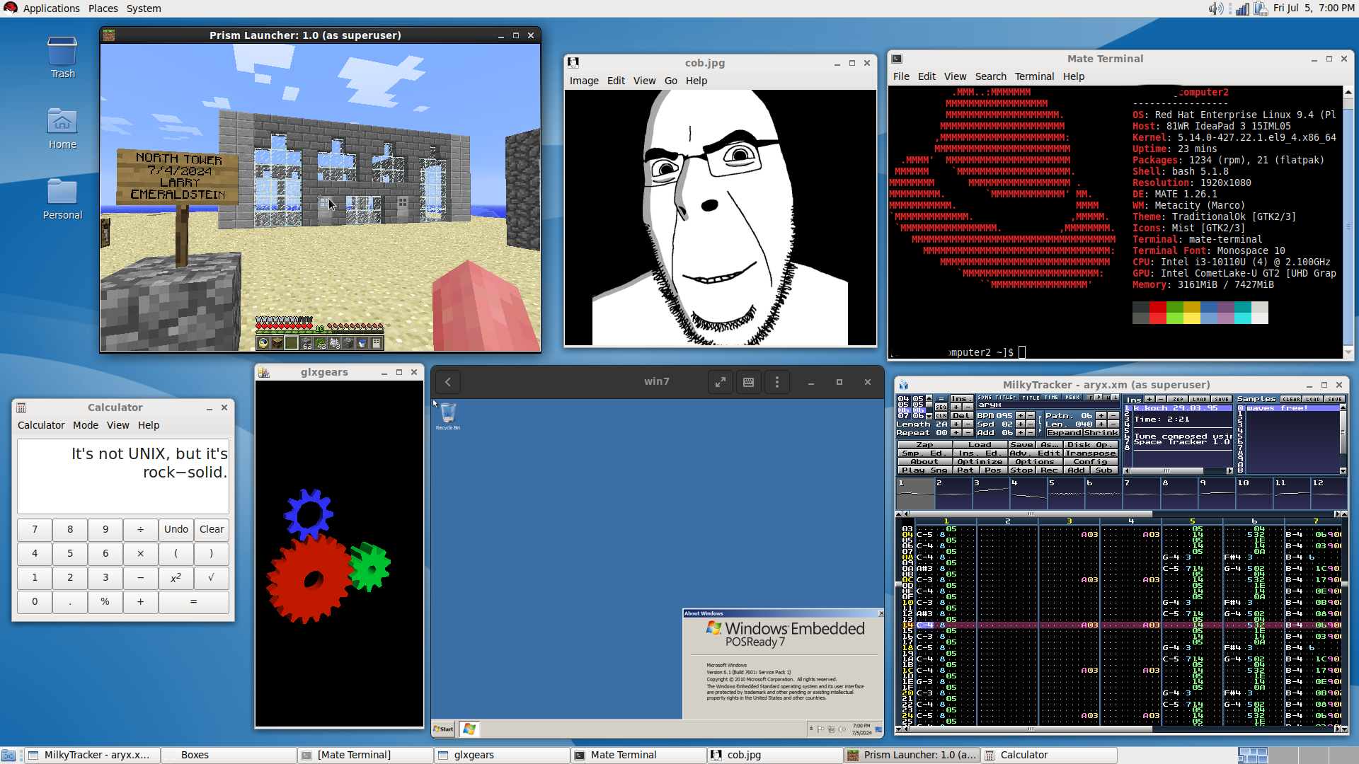Toggle the P button beside PEAK in MilkyTracker
This screenshot has height=764, width=1359.
click(x=1099, y=398)
